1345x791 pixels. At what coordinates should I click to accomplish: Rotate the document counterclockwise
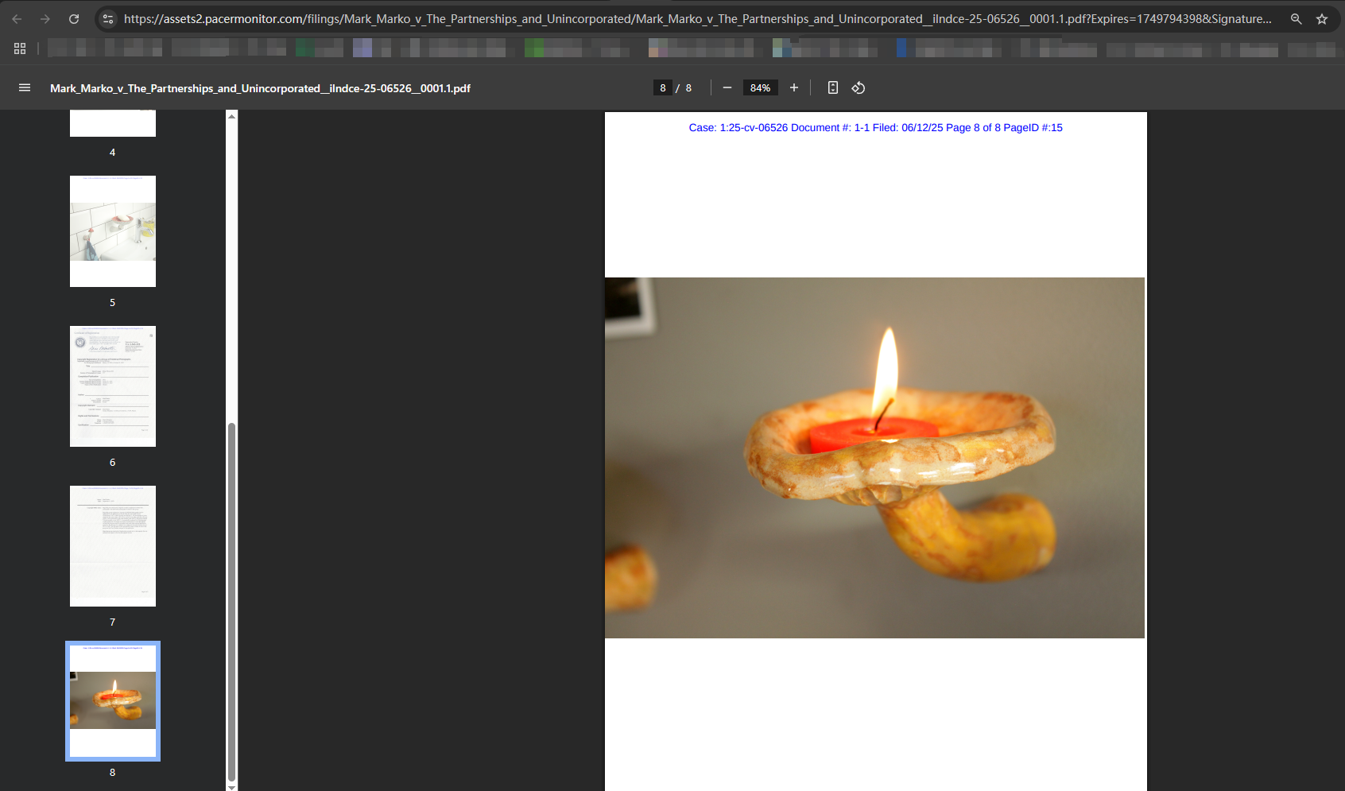tap(859, 87)
